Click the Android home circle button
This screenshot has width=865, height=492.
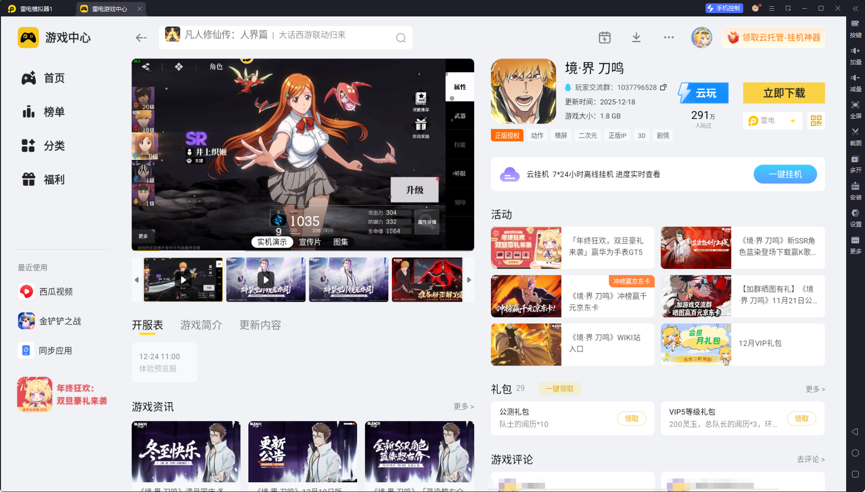(x=855, y=453)
